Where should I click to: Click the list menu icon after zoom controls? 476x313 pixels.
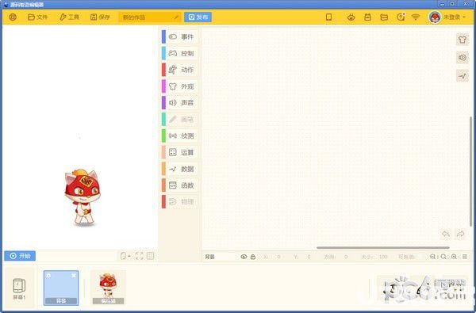[x=465, y=257]
